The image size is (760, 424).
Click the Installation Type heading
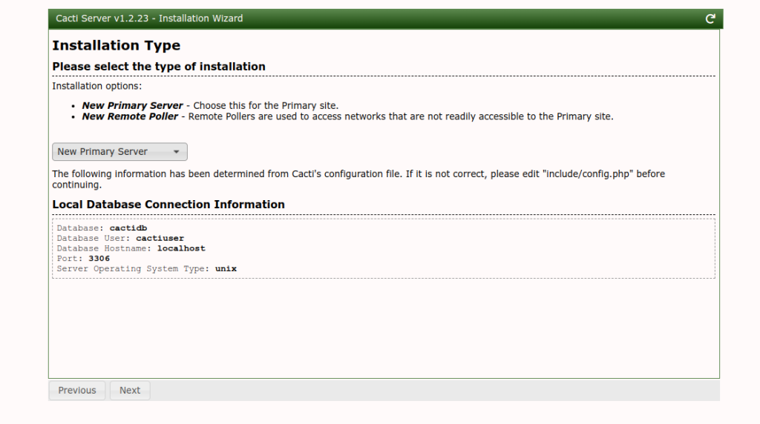pos(117,45)
